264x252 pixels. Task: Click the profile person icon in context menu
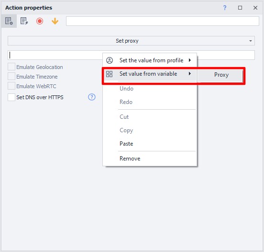point(110,60)
